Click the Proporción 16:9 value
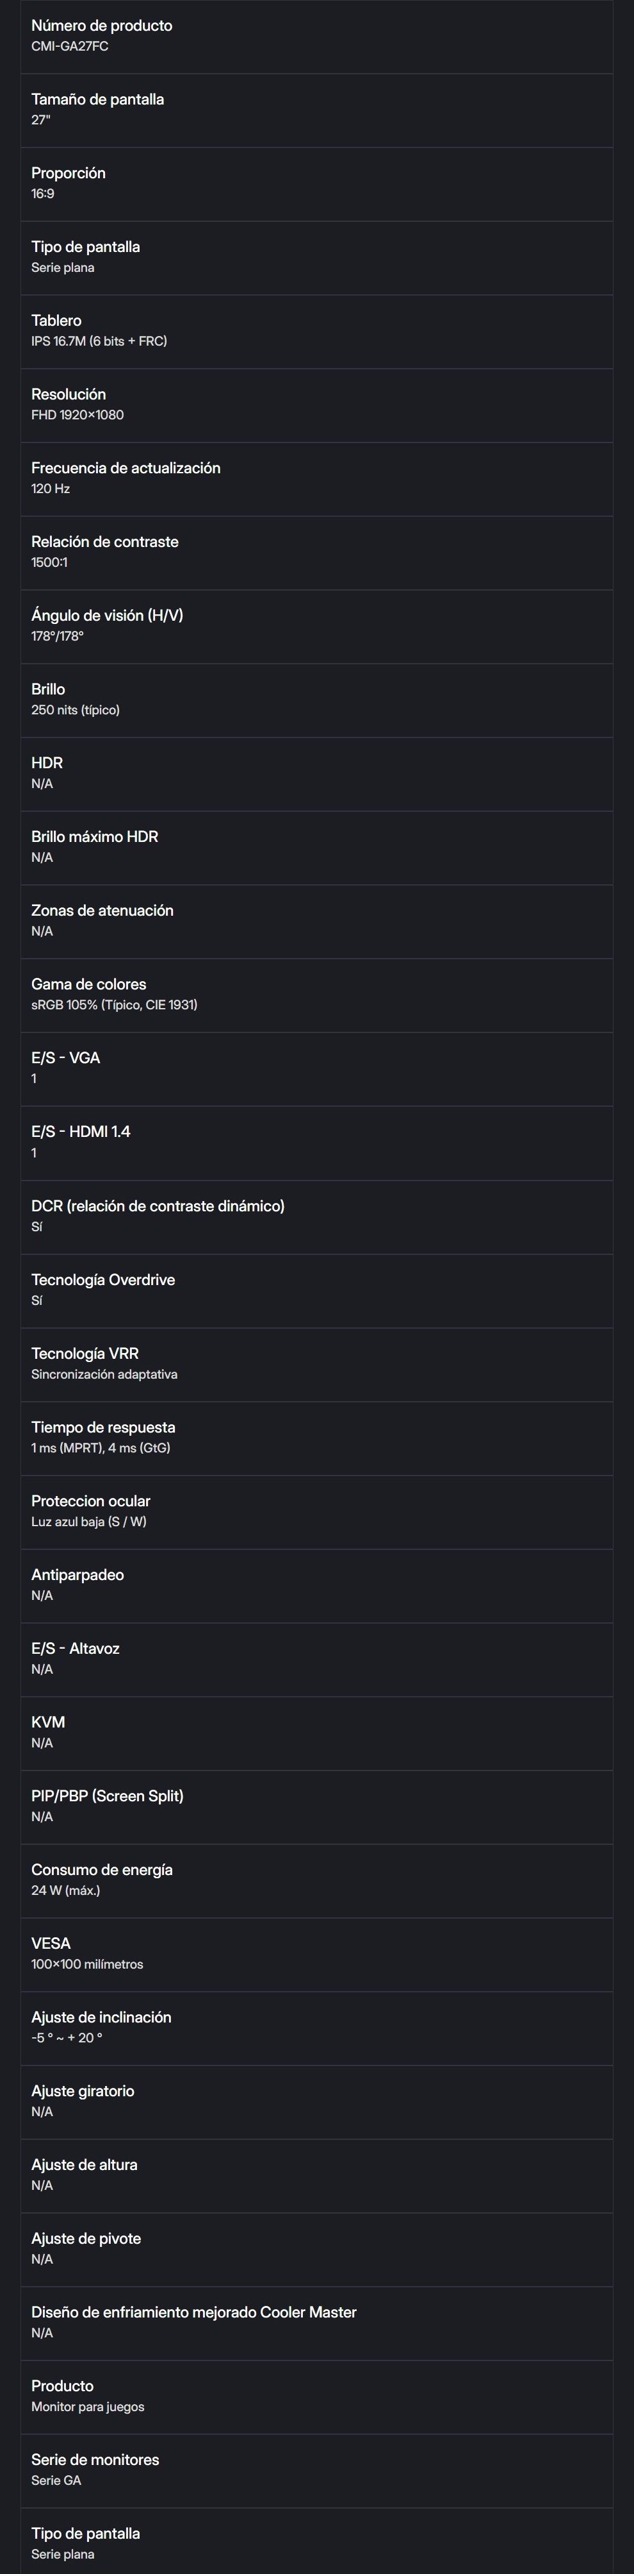Viewport: 634px width, 2574px height. (x=43, y=194)
